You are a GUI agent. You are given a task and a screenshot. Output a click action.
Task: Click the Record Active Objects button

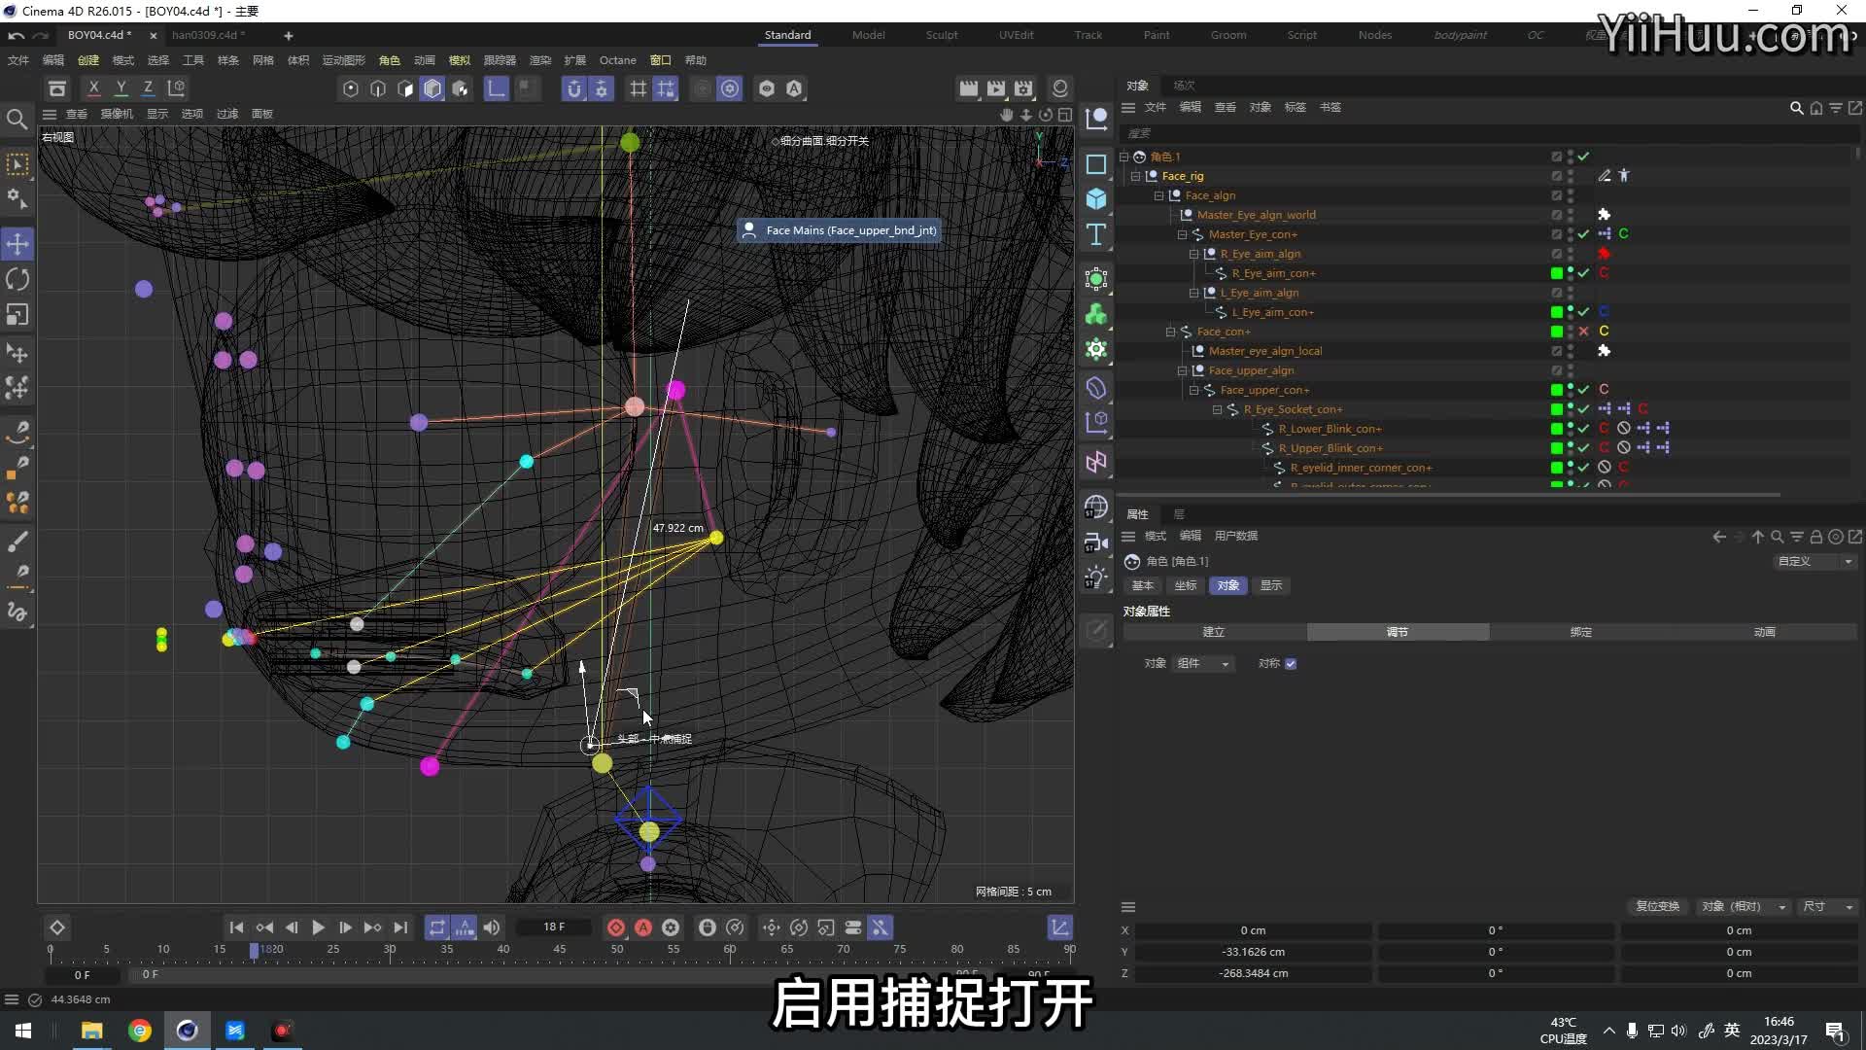point(616,927)
